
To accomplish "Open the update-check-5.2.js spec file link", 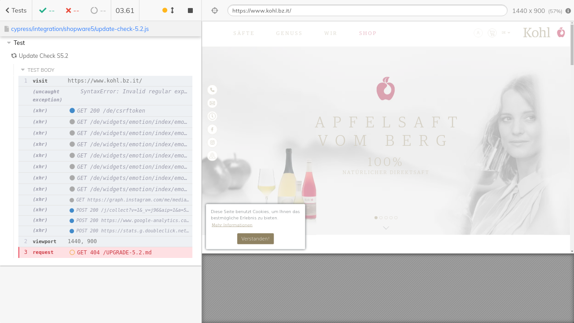I will click(80, 29).
